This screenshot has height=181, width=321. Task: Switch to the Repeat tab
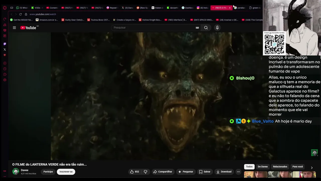pos(112,8)
